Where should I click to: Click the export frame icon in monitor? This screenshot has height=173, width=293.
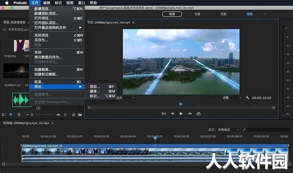coord(198,113)
